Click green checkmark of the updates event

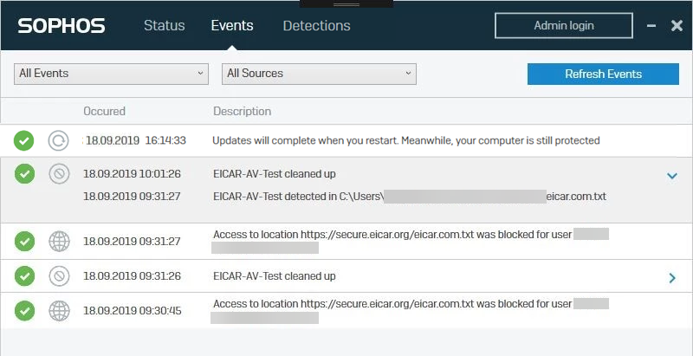click(x=24, y=140)
